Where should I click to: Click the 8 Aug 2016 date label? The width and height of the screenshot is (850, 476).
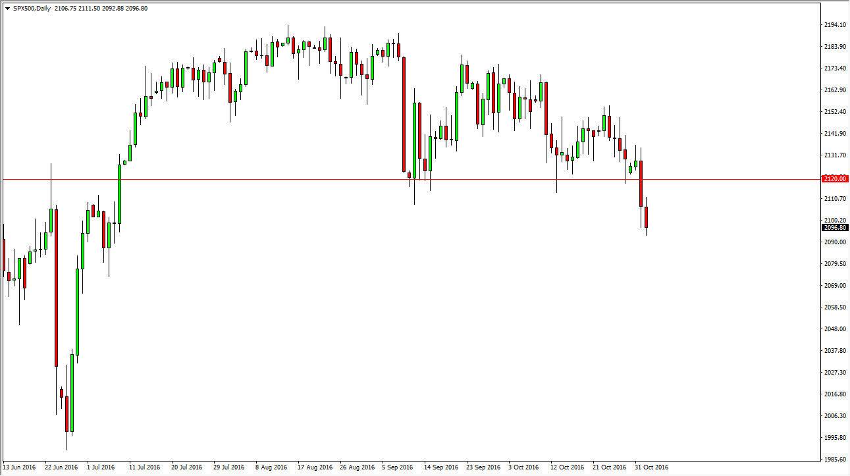(x=271, y=466)
